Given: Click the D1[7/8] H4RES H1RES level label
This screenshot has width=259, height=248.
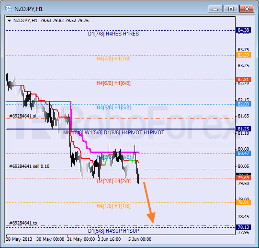Looking at the screenshot, I should 113,34.
